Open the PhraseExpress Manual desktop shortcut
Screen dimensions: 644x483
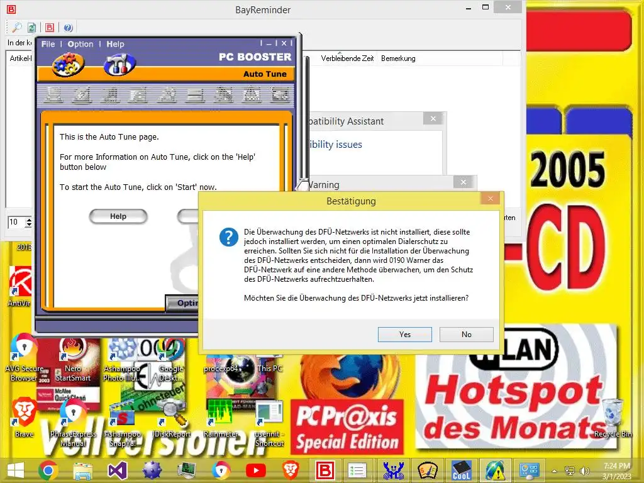(73, 423)
